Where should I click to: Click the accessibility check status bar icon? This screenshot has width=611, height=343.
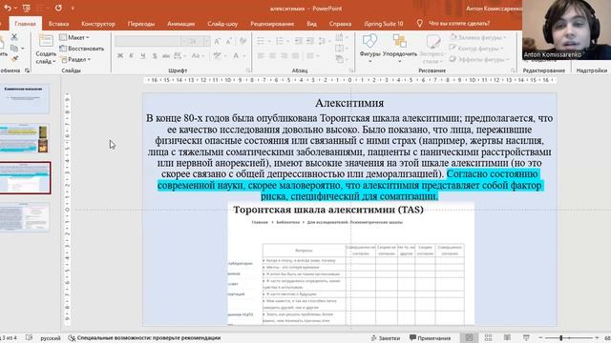(x=72, y=338)
